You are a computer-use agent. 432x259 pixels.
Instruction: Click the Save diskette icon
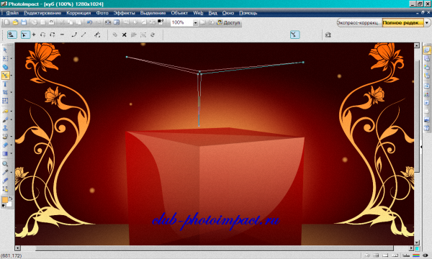(x=24, y=22)
